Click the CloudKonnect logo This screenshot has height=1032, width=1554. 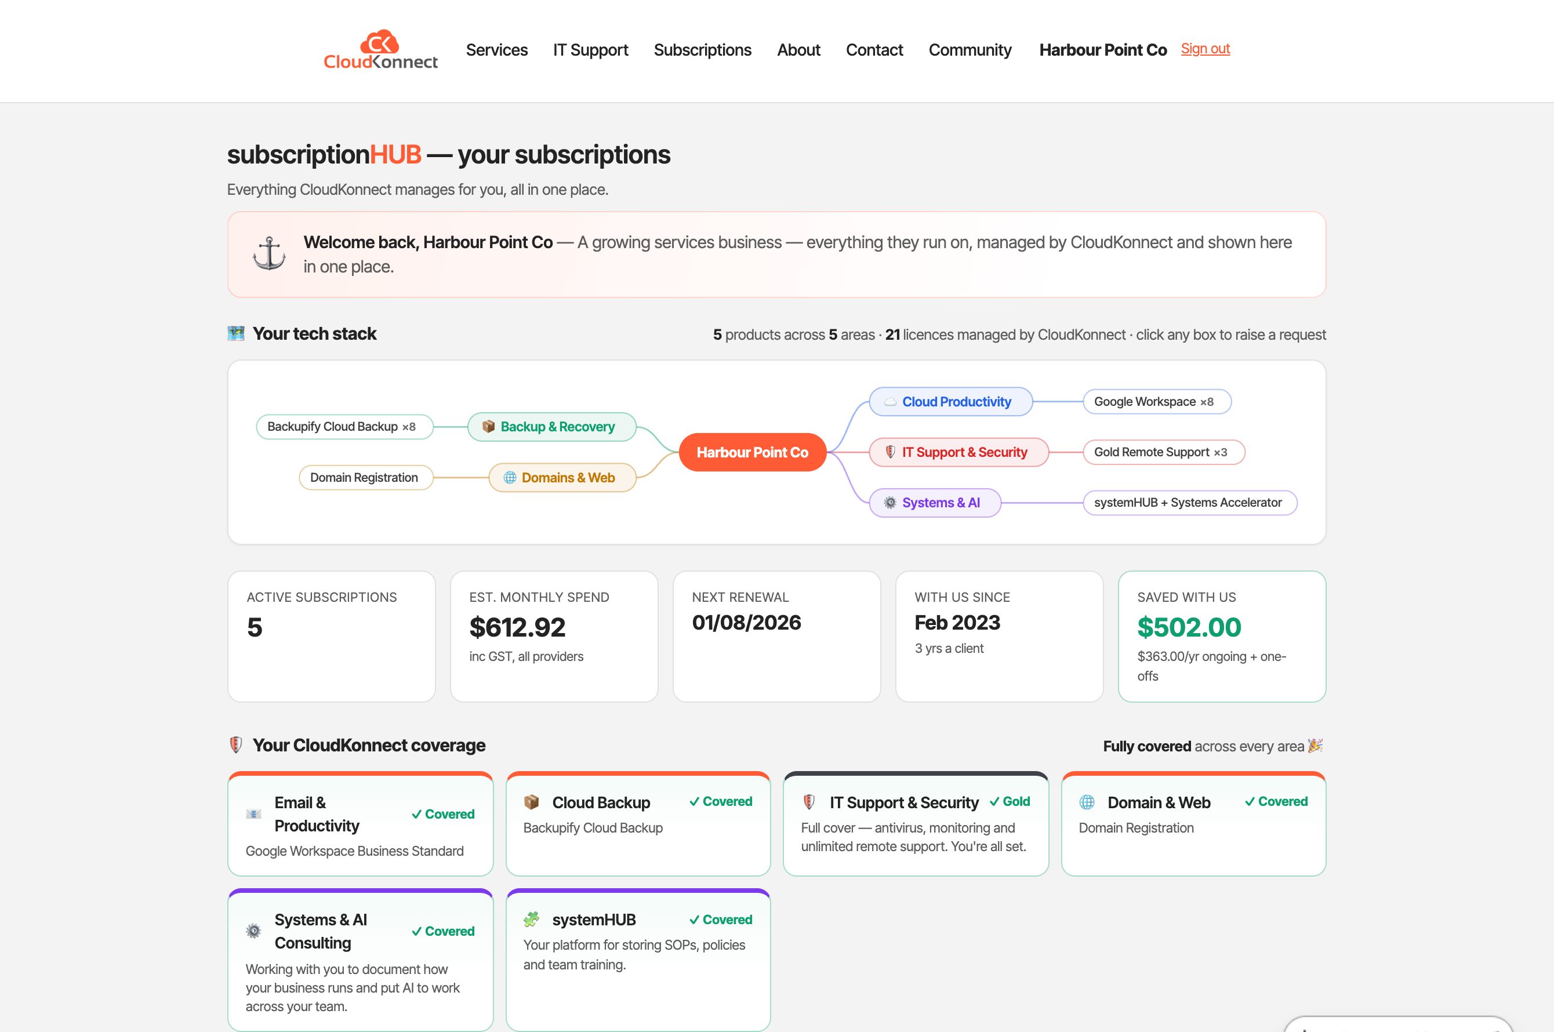(x=380, y=50)
